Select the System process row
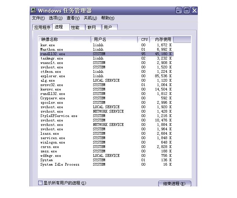Viewport: 237px width, 198px height. pyautogui.click(x=107, y=160)
